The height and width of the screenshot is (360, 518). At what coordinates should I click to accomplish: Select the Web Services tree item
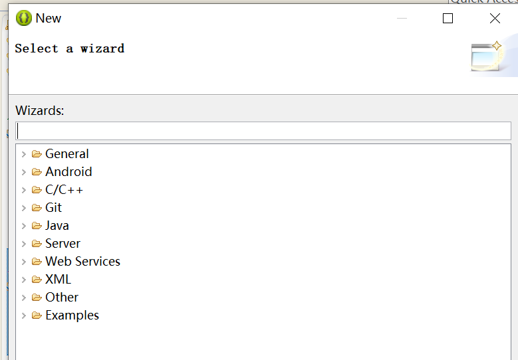coord(82,262)
